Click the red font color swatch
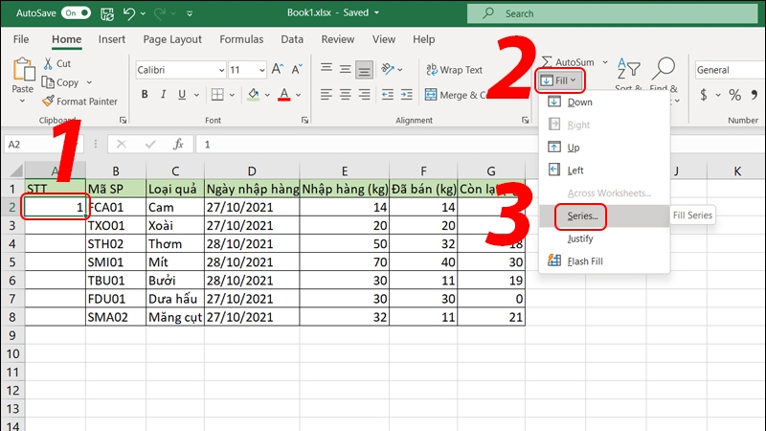The height and width of the screenshot is (431, 766). coord(284,95)
